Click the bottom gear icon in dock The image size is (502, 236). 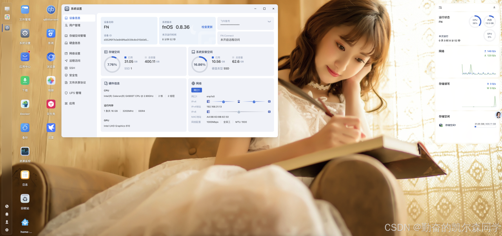tap(7, 230)
